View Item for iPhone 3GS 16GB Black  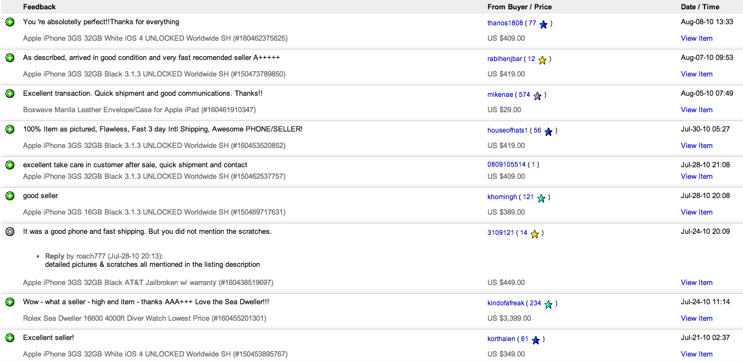point(696,212)
